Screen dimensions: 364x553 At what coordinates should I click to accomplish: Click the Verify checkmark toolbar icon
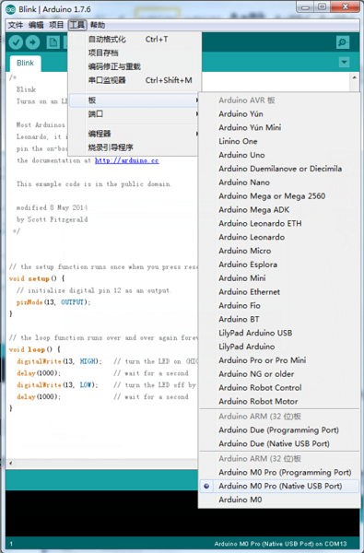point(16,42)
